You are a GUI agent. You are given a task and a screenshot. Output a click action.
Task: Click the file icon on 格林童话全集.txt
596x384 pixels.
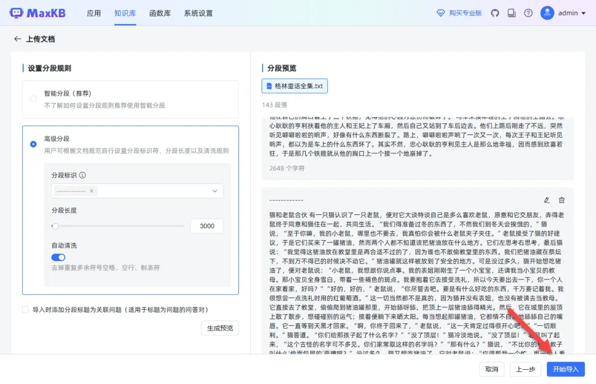269,86
